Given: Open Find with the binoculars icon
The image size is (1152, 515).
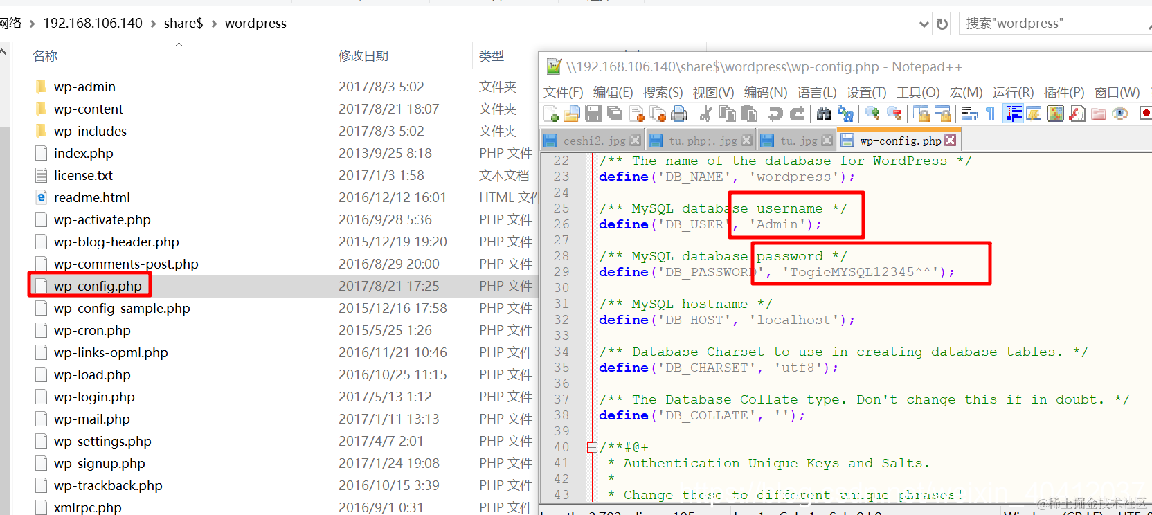Looking at the screenshot, I should click(x=824, y=114).
